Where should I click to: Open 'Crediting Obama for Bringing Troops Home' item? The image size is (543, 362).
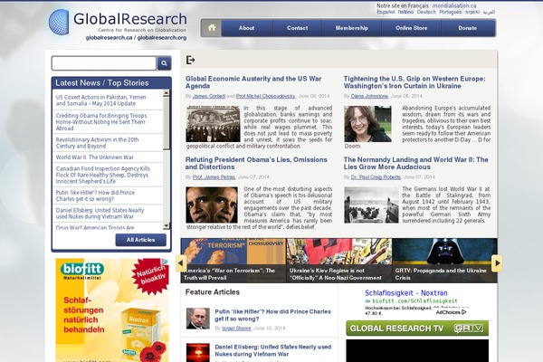click(x=101, y=122)
